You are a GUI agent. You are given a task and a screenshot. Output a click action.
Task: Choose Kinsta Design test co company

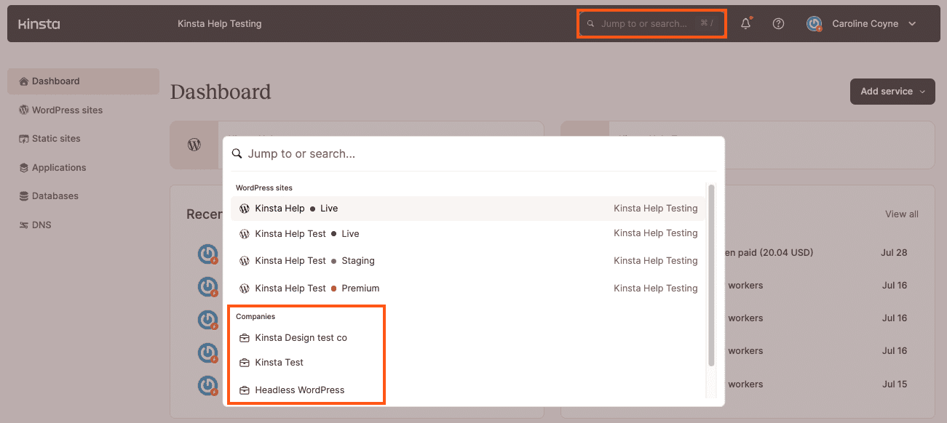(x=301, y=338)
